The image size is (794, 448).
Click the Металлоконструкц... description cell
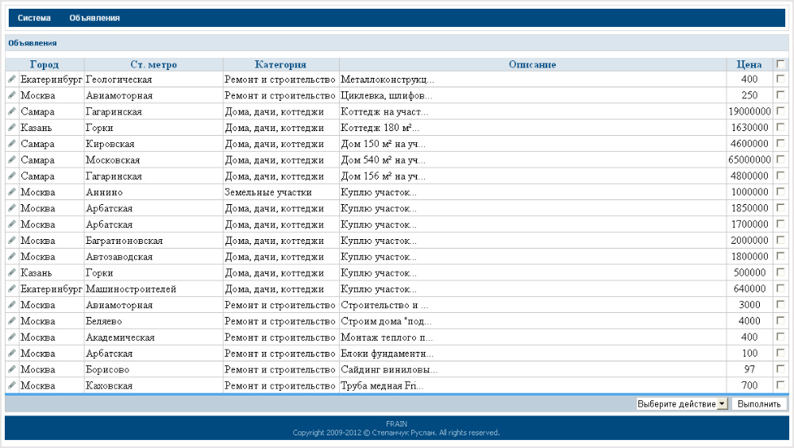click(x=387, y=79)
